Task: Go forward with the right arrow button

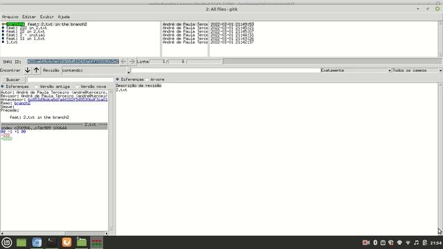Action: (x=132, y=62)
